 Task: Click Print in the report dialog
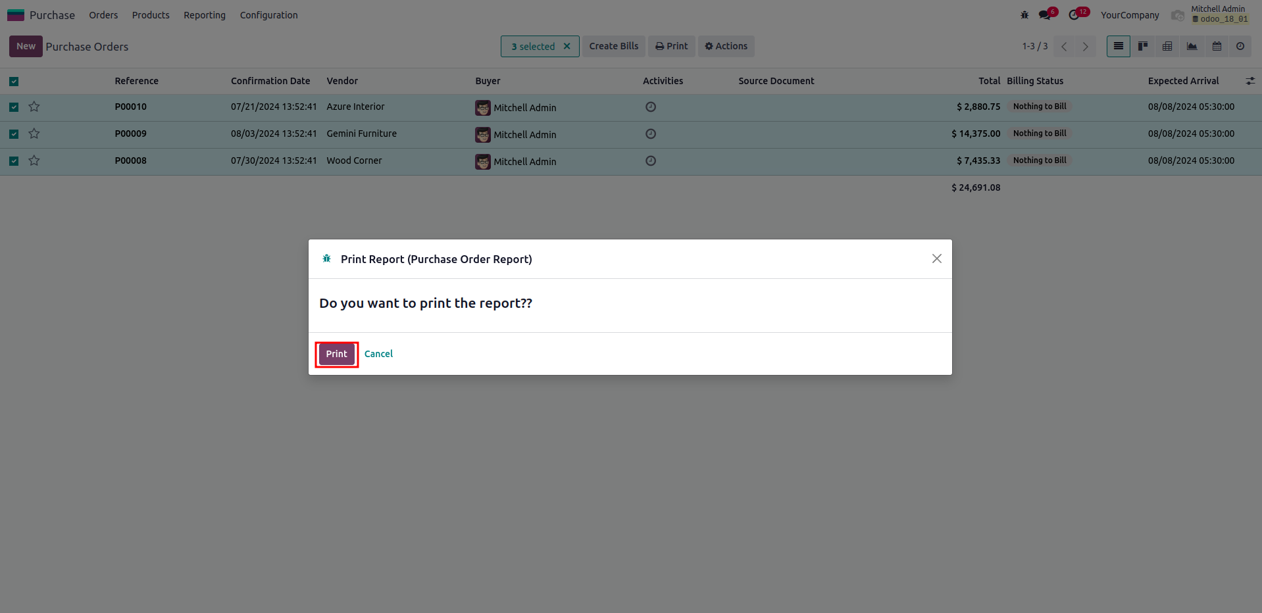click(336, 354)
